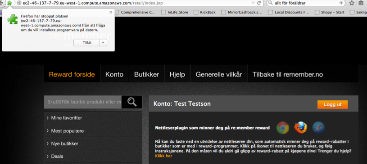This screenshot has height=164, width=367.
Task: Click the Chrome browser plugin icon
Action: [283, 128]
